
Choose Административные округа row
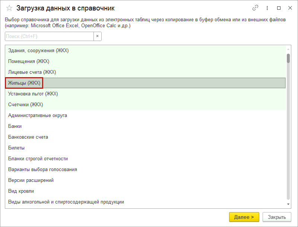coord(145,116)
